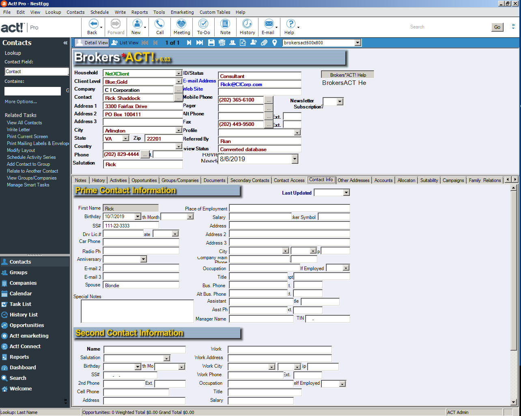Click the Forward toolbar icon

click(116, 24)
